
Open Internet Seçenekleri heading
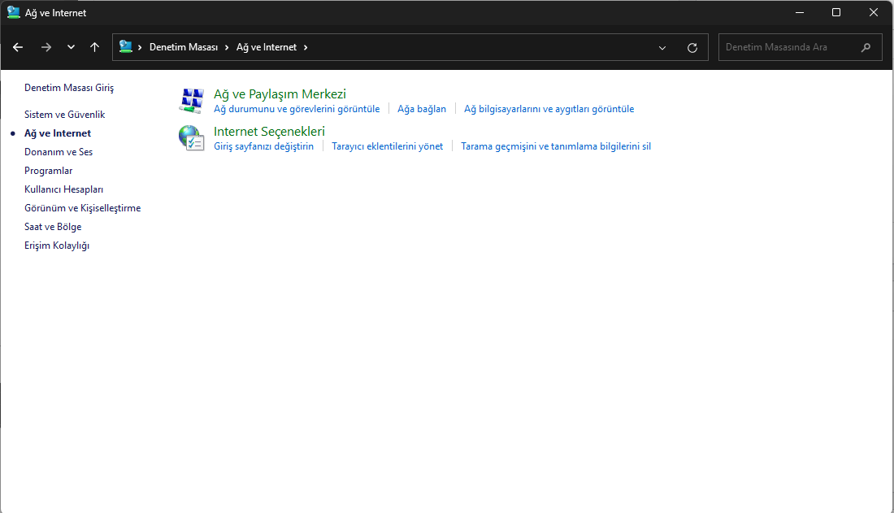[269, 131]
